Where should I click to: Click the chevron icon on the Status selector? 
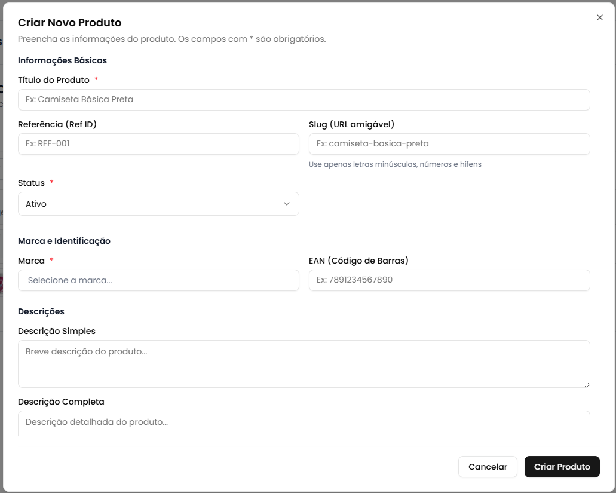pos(286,204)
